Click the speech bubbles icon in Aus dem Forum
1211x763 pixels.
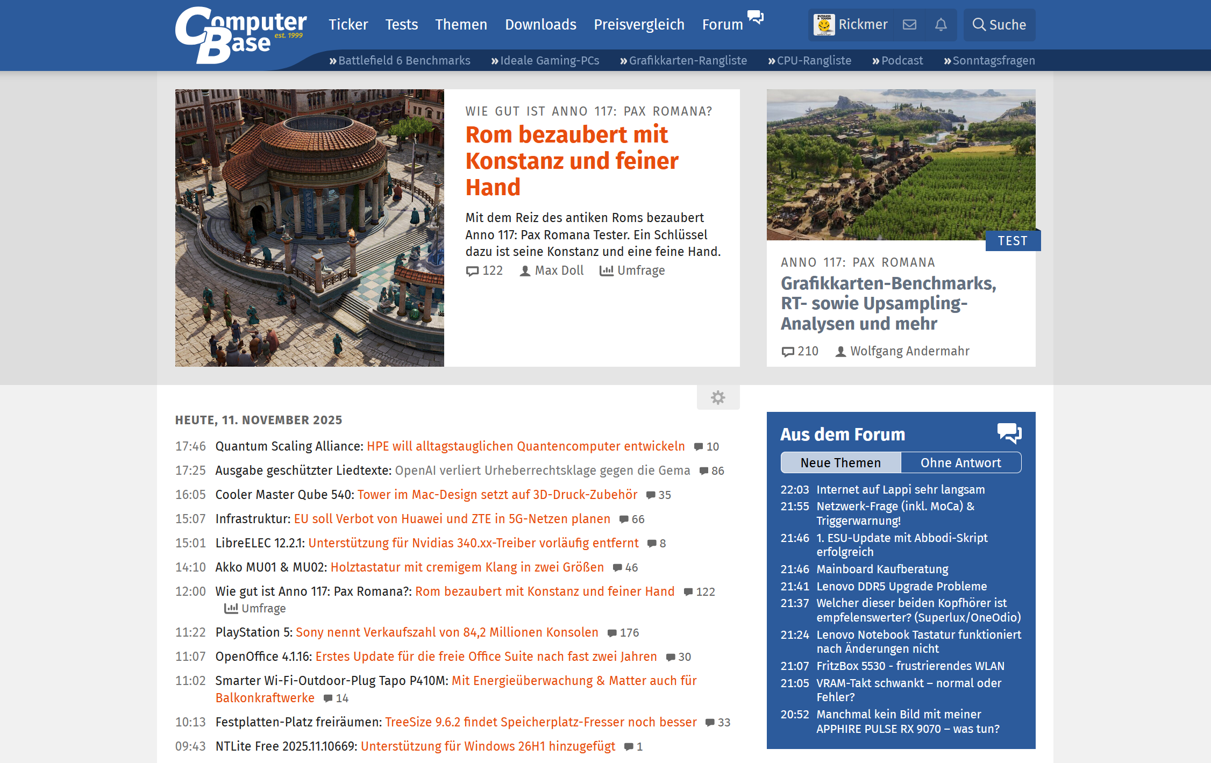tap(1009, 433)
